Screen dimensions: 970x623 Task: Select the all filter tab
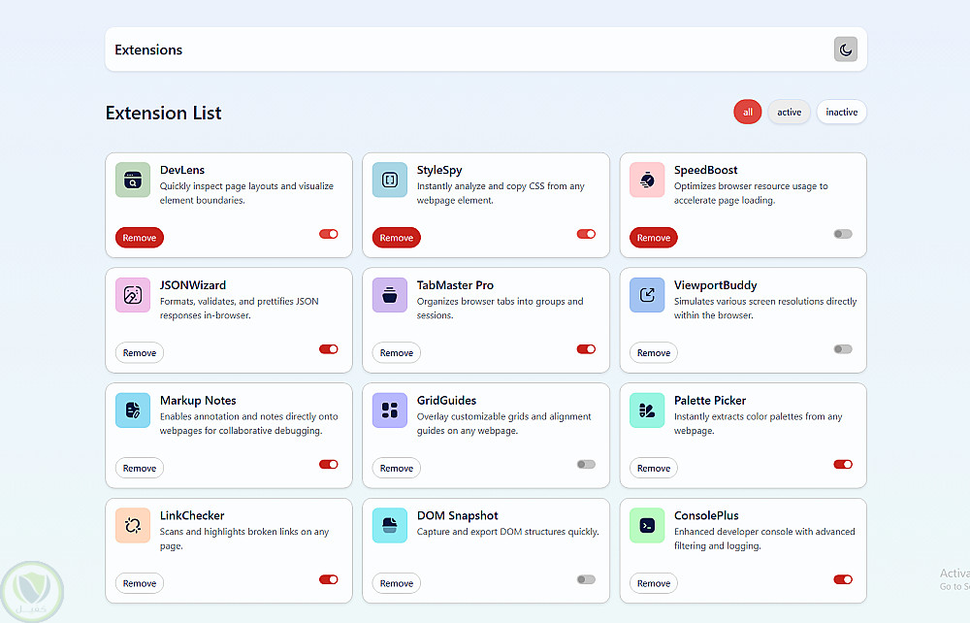point(748,113)
